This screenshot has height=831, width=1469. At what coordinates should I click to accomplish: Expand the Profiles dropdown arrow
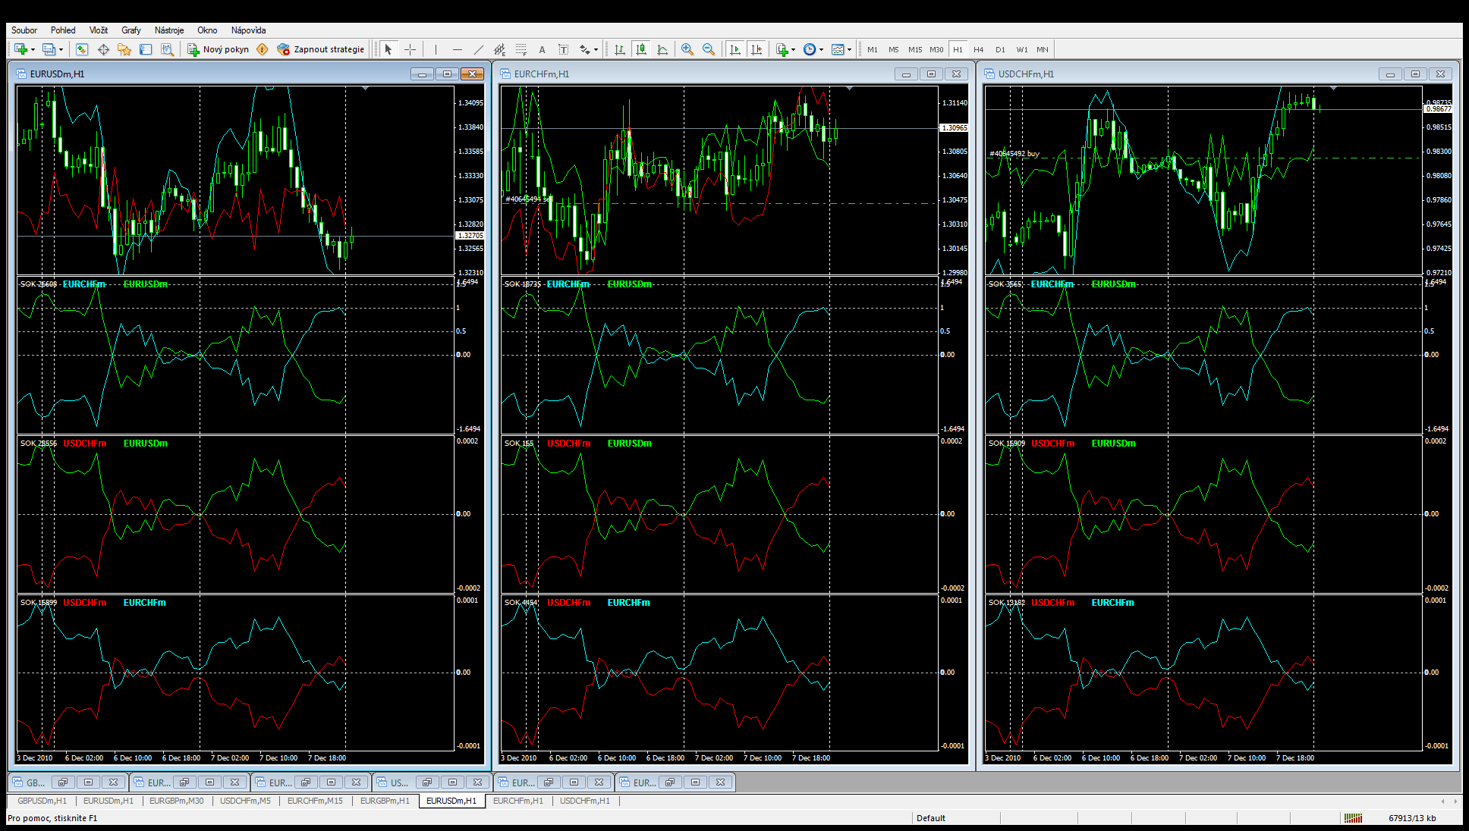click(x=61, y=50)
